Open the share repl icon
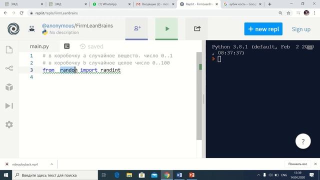This screenshot has height=180, width=320. pyautogui.click(x=197, y=28)
